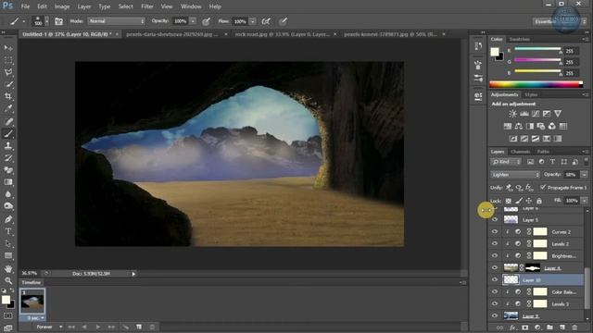Switch to the Styles tab
This screenshot has width=593, height=333.
(531, 94)
